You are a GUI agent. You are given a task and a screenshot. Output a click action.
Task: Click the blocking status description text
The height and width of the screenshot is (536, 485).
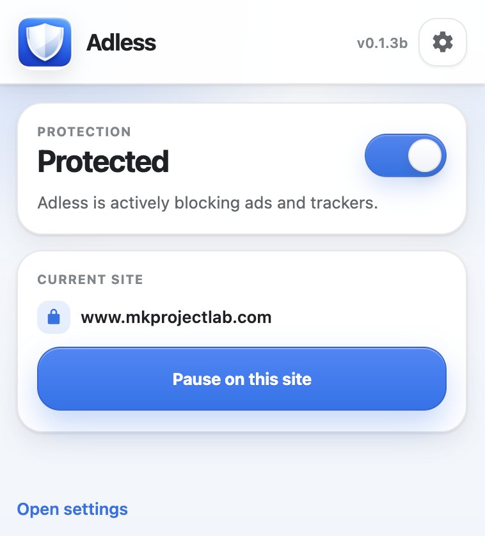[208, 203]
